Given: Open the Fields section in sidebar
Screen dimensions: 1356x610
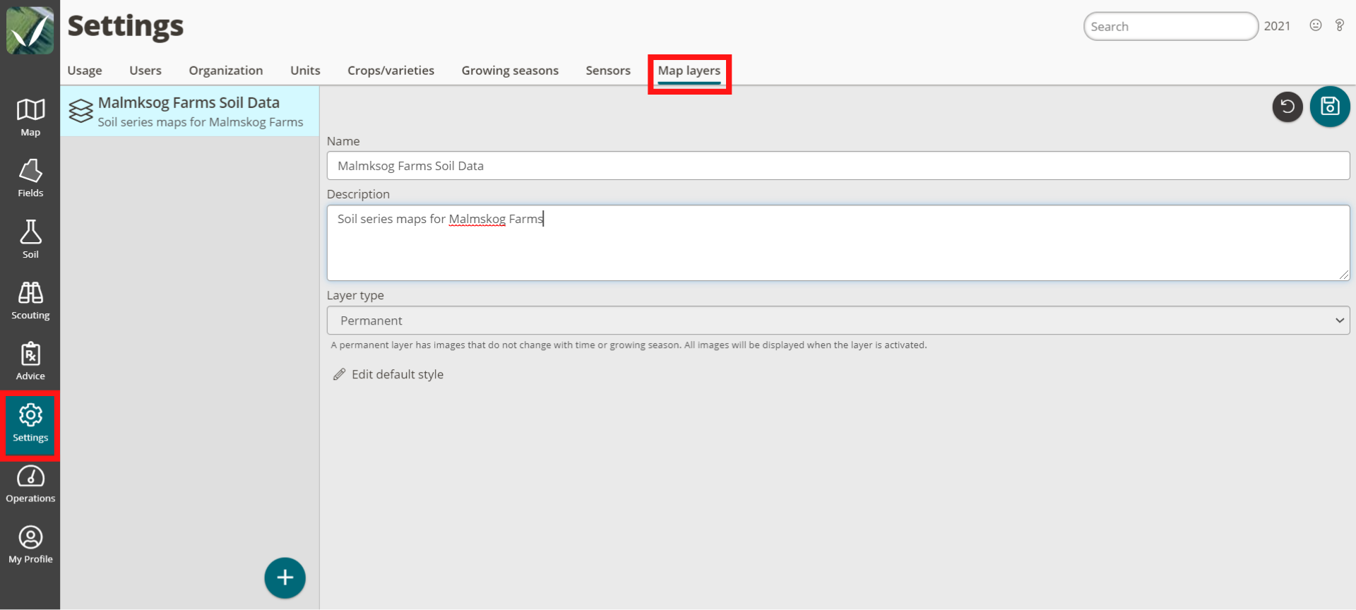Looking at the screenshot, I should pos(30,178).
